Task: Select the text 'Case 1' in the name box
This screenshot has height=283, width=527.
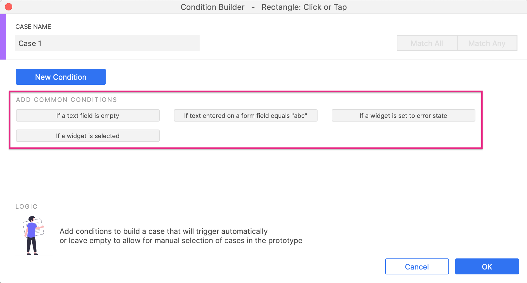Action: pyautogui.click(x=30, y=43)
